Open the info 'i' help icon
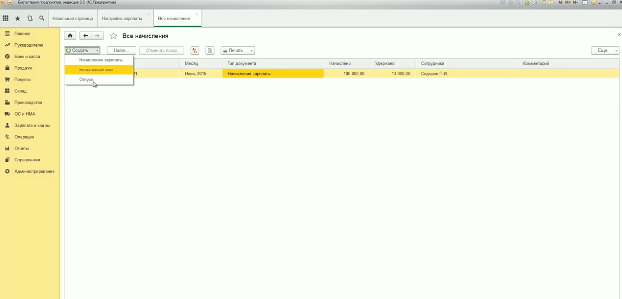Screen dimensions: 622x299 coord(593,3)
